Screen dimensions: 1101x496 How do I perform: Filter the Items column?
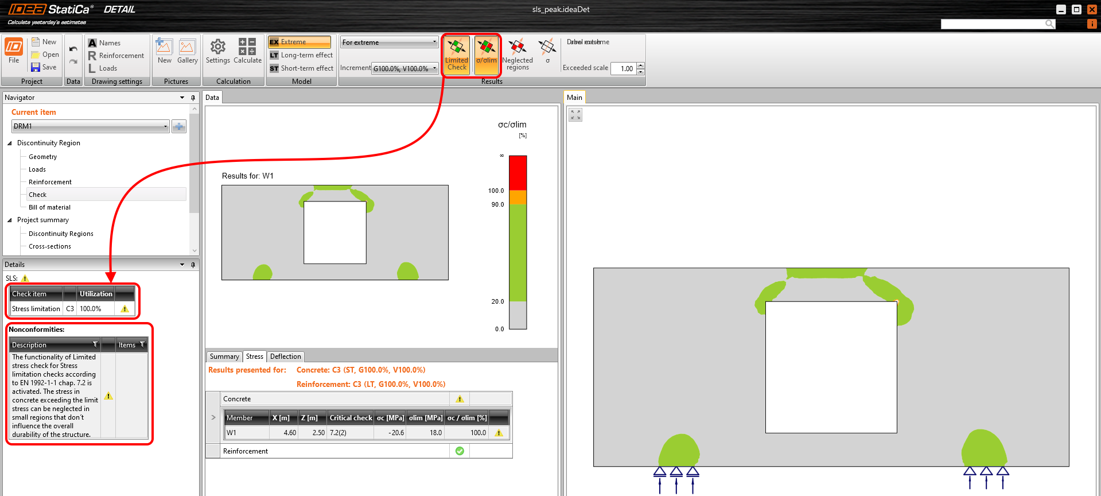pyautogui.click(x=142, y=344)
